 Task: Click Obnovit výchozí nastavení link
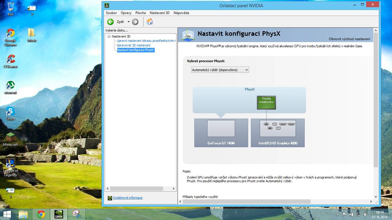349,39
